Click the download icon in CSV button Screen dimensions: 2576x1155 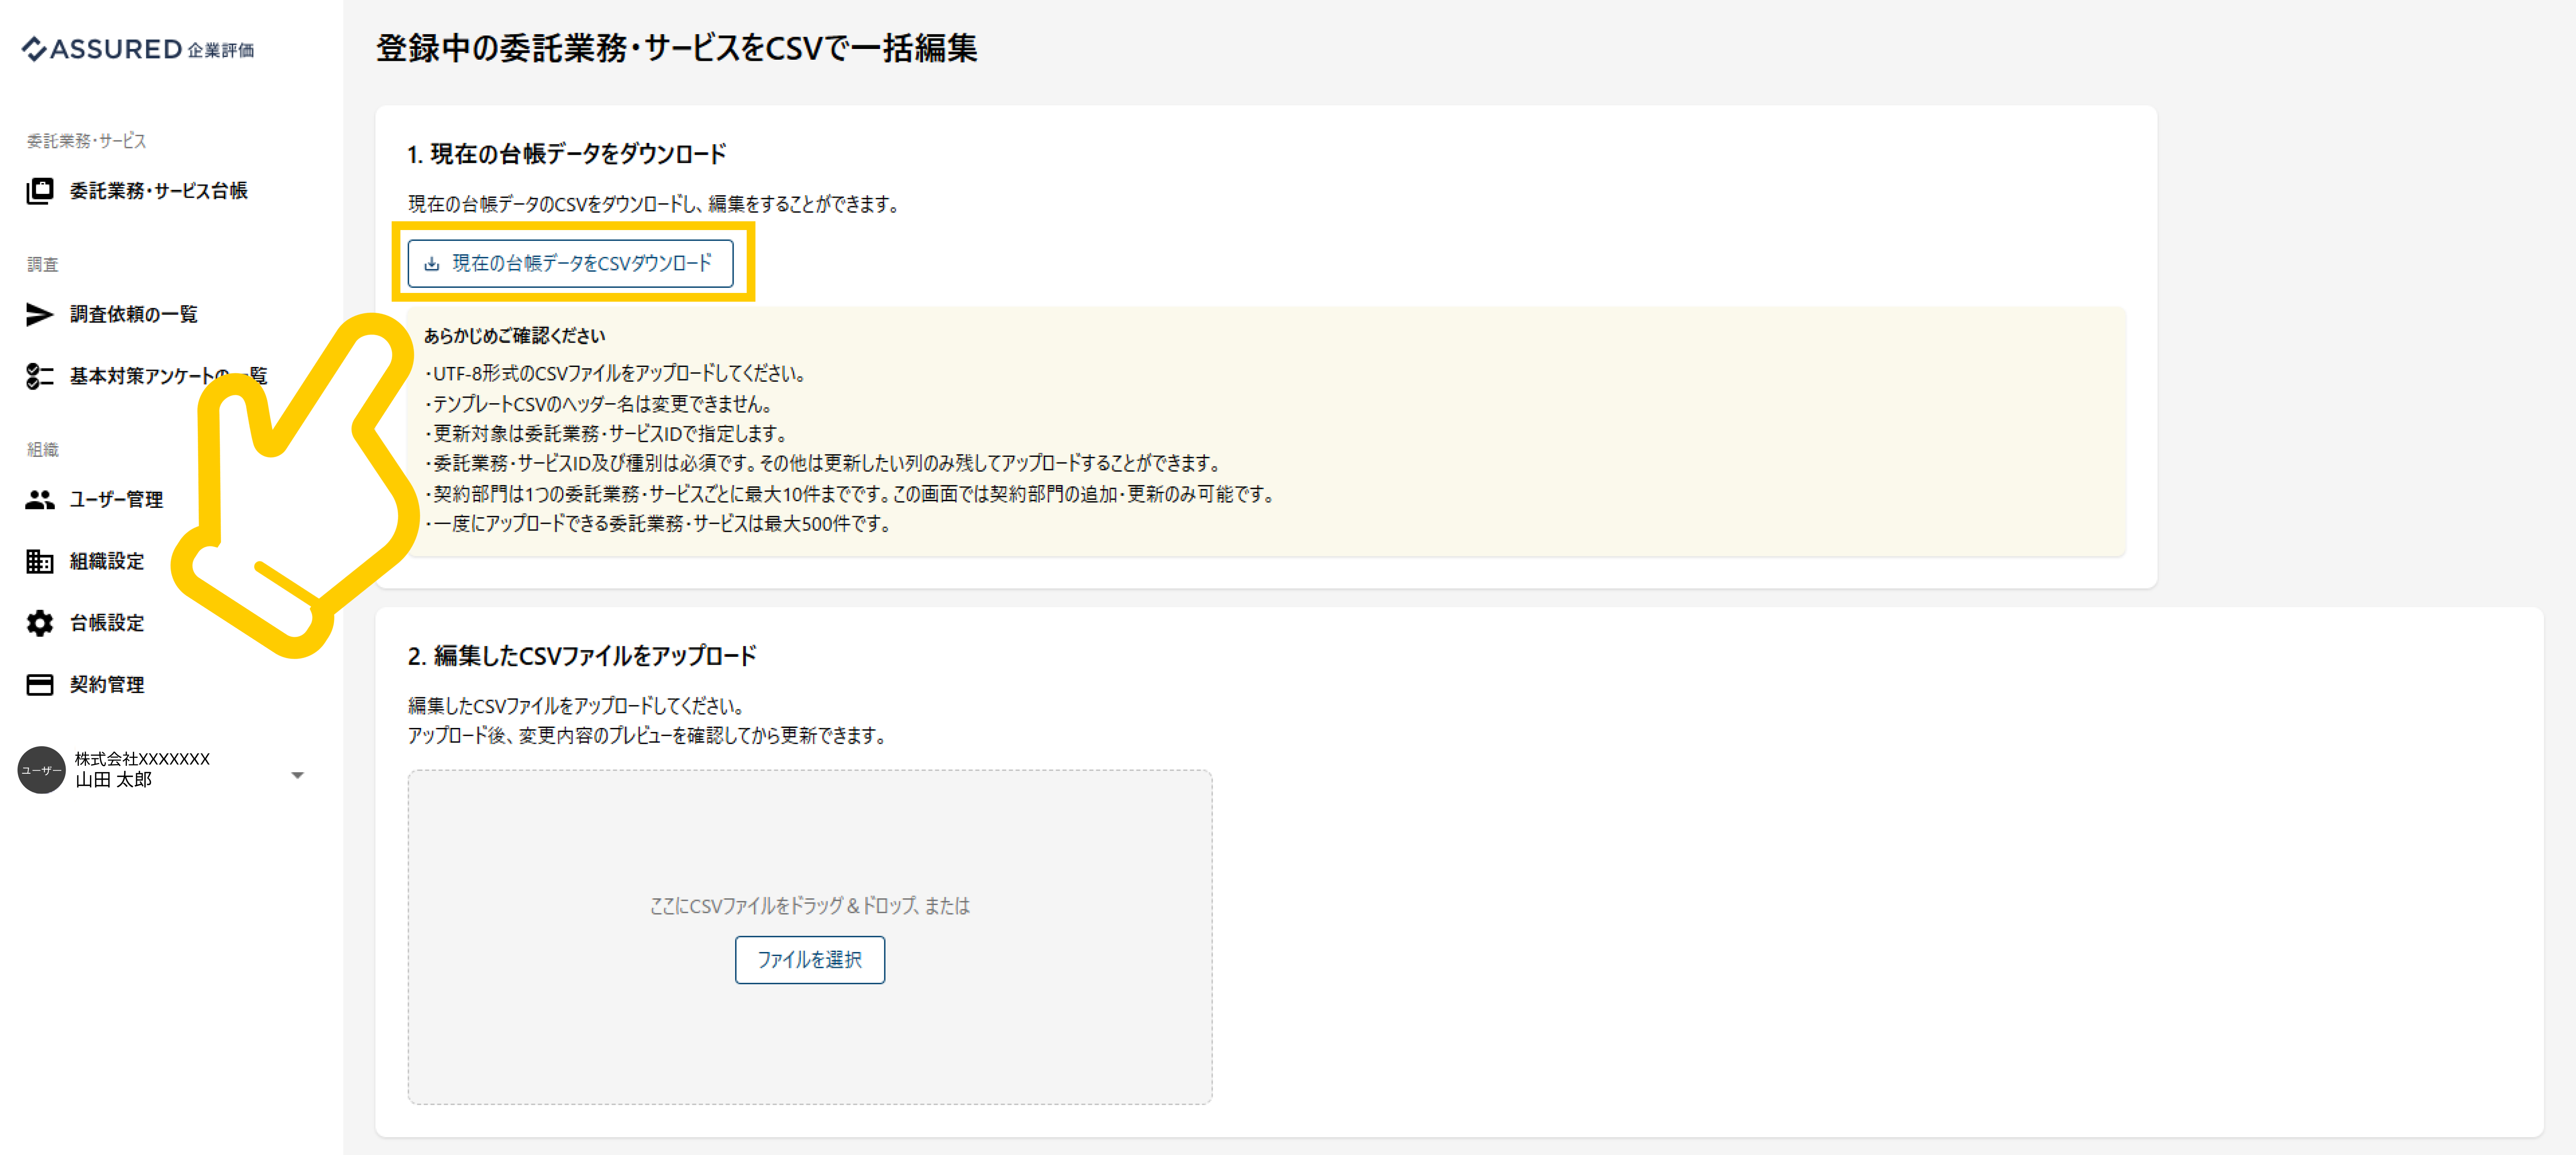pos(432,264)
